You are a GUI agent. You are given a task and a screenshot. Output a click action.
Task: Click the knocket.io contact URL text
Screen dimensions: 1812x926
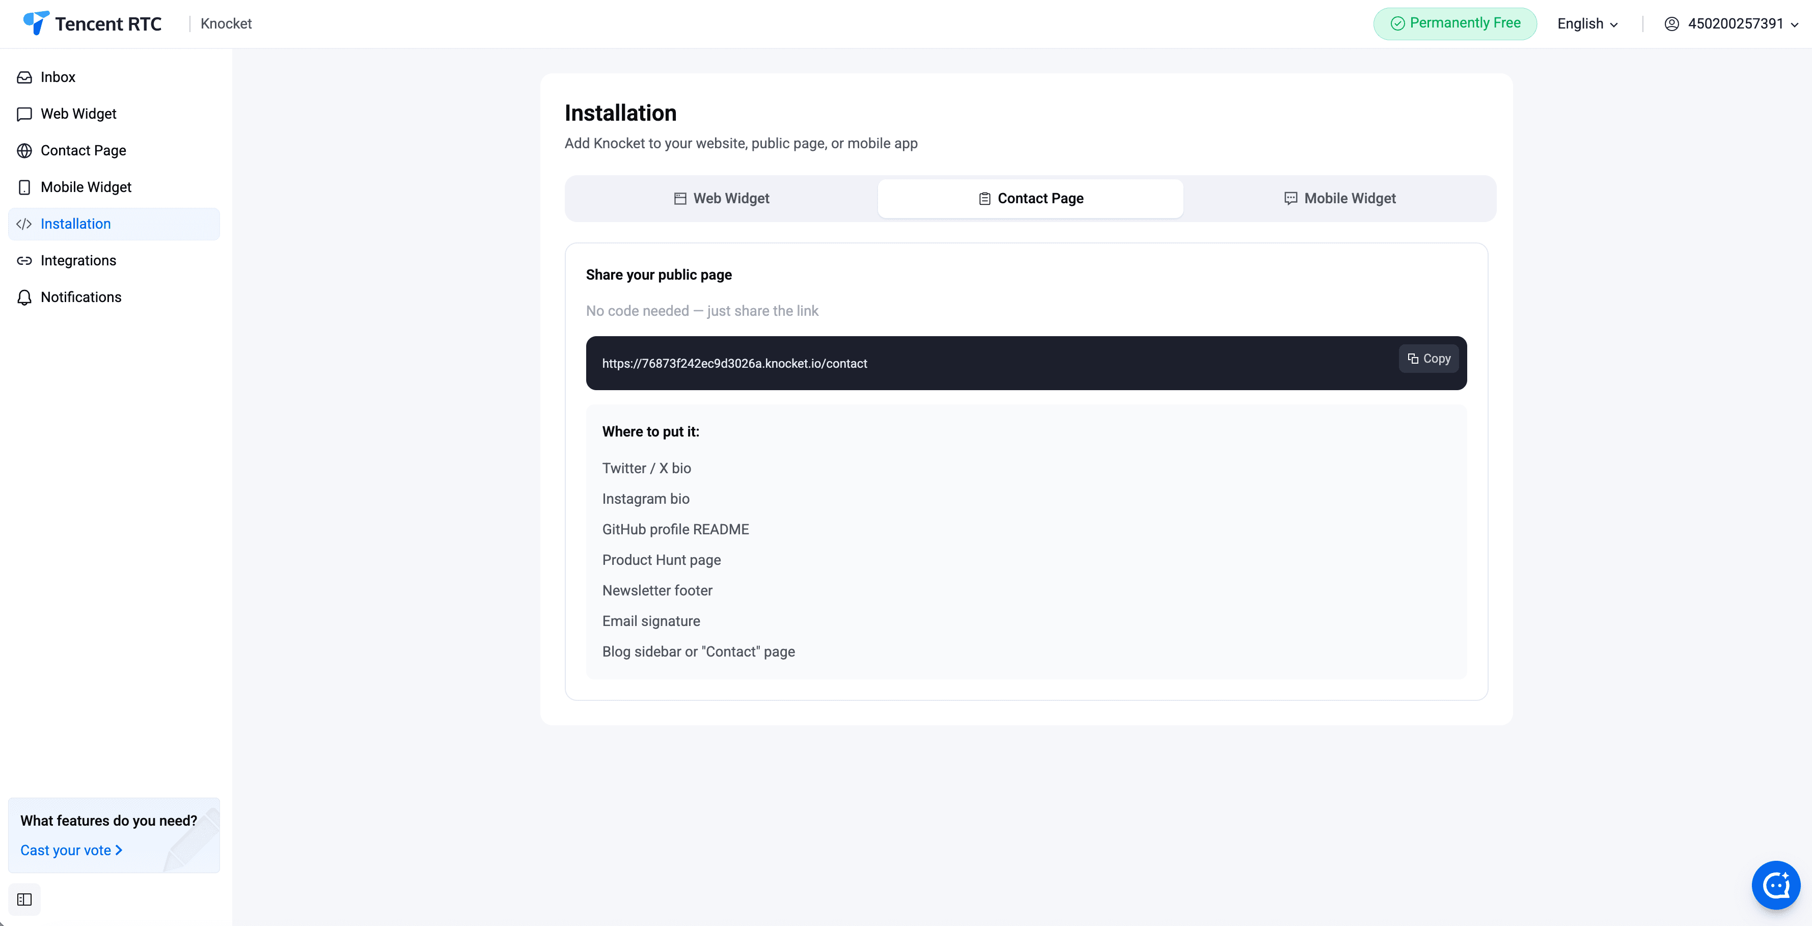[734, 364]
